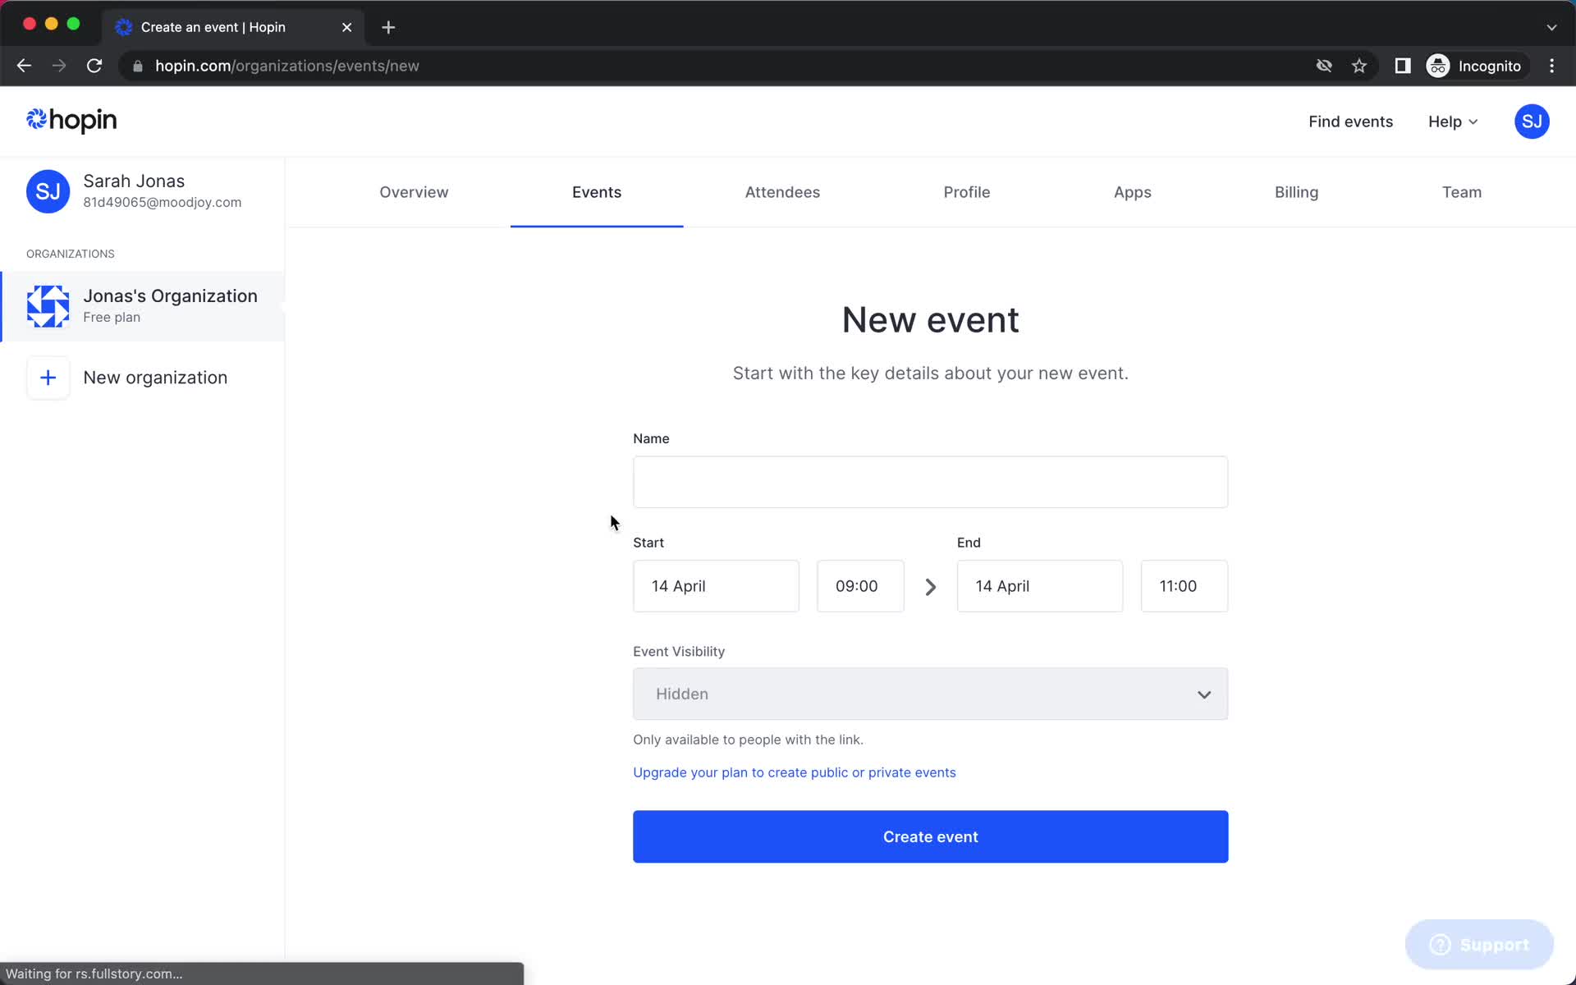Go to the Team tab
The height and width of the screenshot is (985, 1576).
1461,192
